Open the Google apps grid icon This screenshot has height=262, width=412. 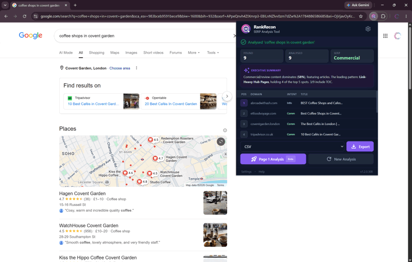(x=385, y=36)
